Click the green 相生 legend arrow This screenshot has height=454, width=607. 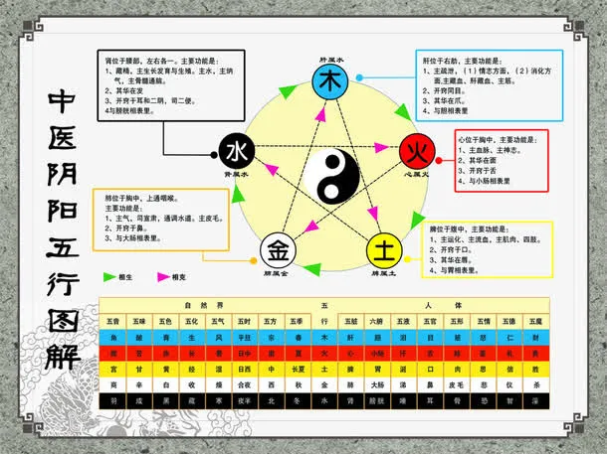pos(110,276)
